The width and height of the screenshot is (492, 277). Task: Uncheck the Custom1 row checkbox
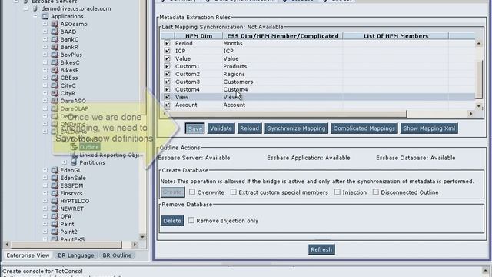tap(168, 66)
